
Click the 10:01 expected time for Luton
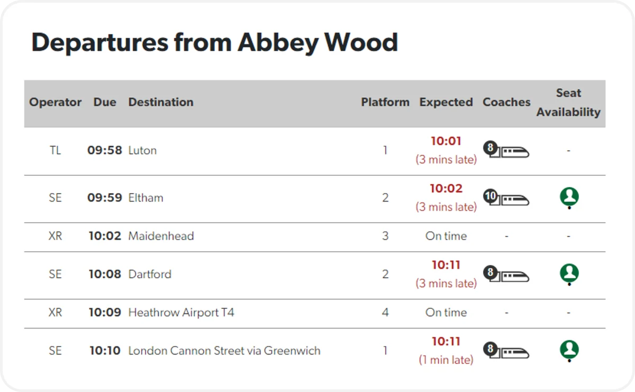[446, 141]
